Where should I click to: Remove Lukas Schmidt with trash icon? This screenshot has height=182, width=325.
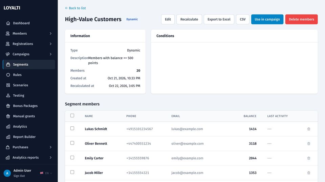(309, 129)
